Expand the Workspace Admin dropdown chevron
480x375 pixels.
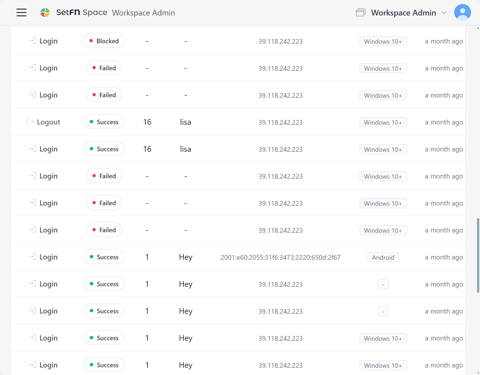coord(444,12)
